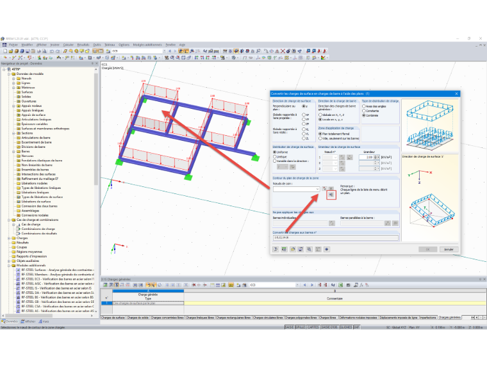Click Convertir les charges aux barres field
The height and width of the screenshot is (365, 487).
point(335,238)
